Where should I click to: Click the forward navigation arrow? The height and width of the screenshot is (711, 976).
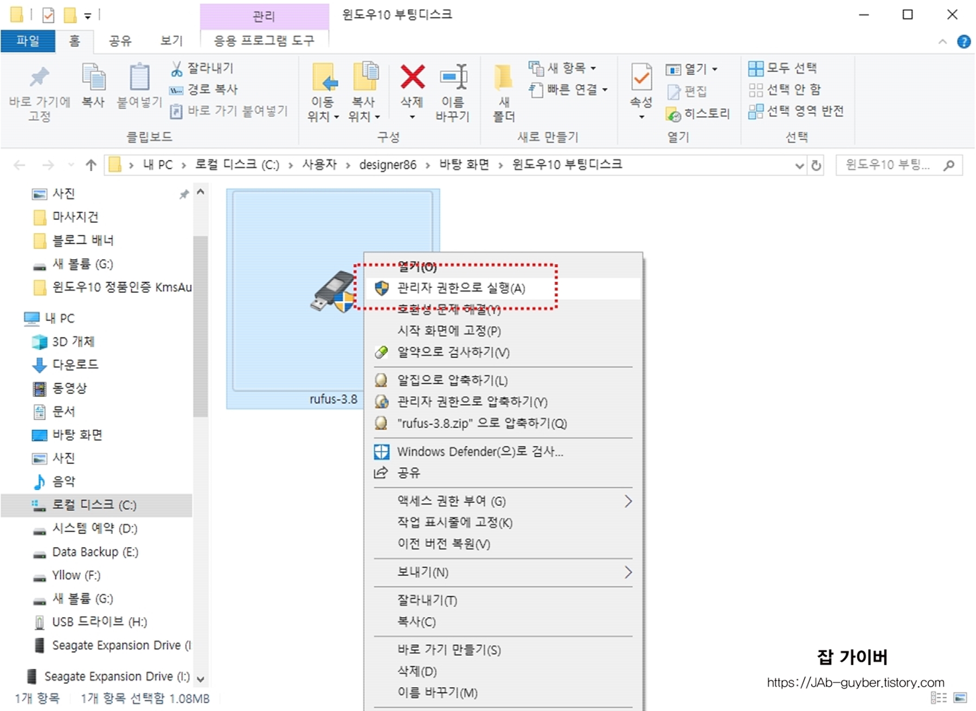coord(48,165)
